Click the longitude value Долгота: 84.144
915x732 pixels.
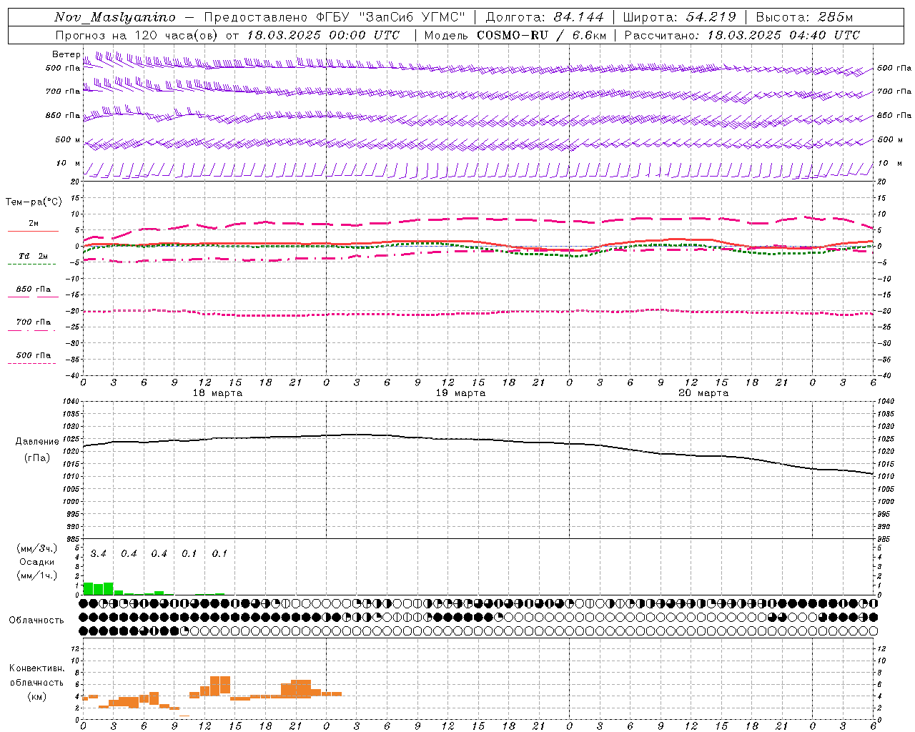click(545, 17)
